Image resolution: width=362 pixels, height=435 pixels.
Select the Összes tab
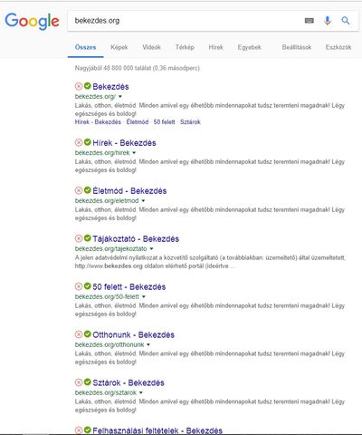coord(85,47)
